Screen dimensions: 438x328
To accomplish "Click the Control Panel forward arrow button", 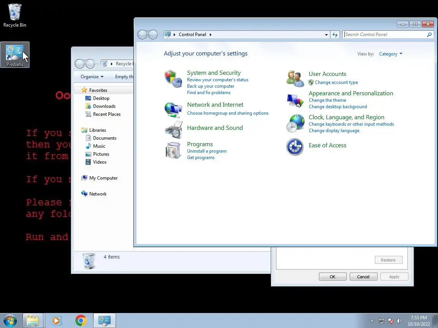I will pyautogui.click(x=153, y=35).
